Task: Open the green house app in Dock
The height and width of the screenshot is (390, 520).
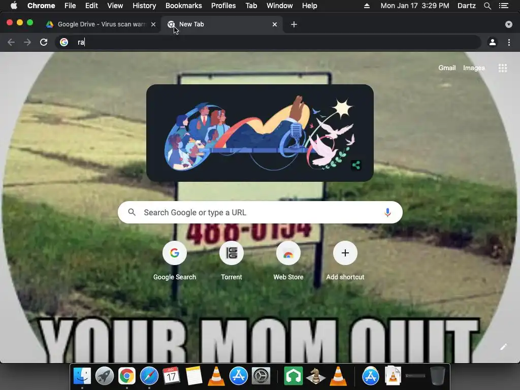Action: tap(293, 376)
